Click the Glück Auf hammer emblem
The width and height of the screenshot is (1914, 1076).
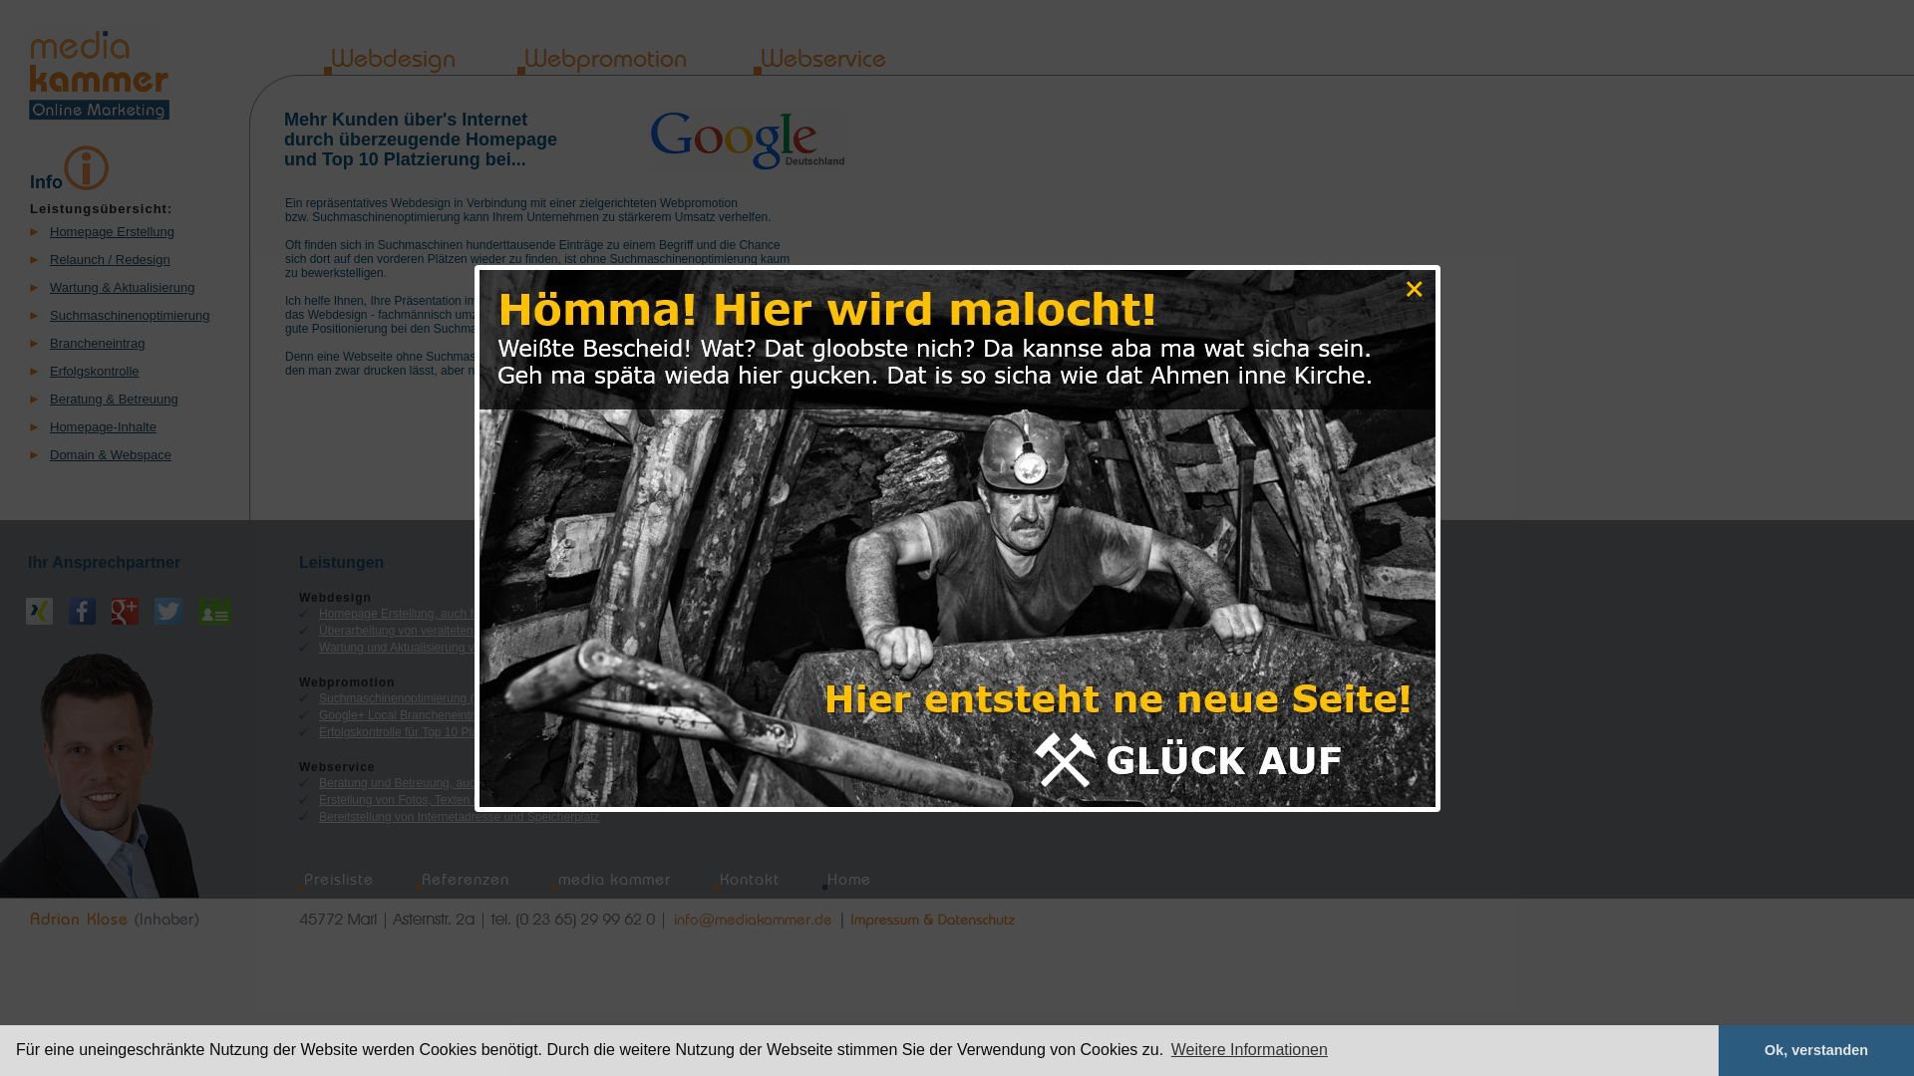coord(1065,760)
